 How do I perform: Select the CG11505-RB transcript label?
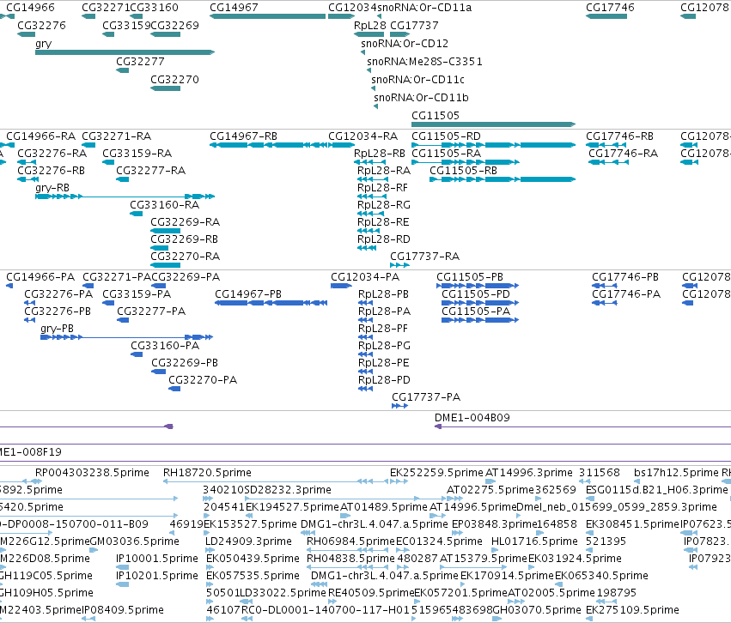[463, 171]
